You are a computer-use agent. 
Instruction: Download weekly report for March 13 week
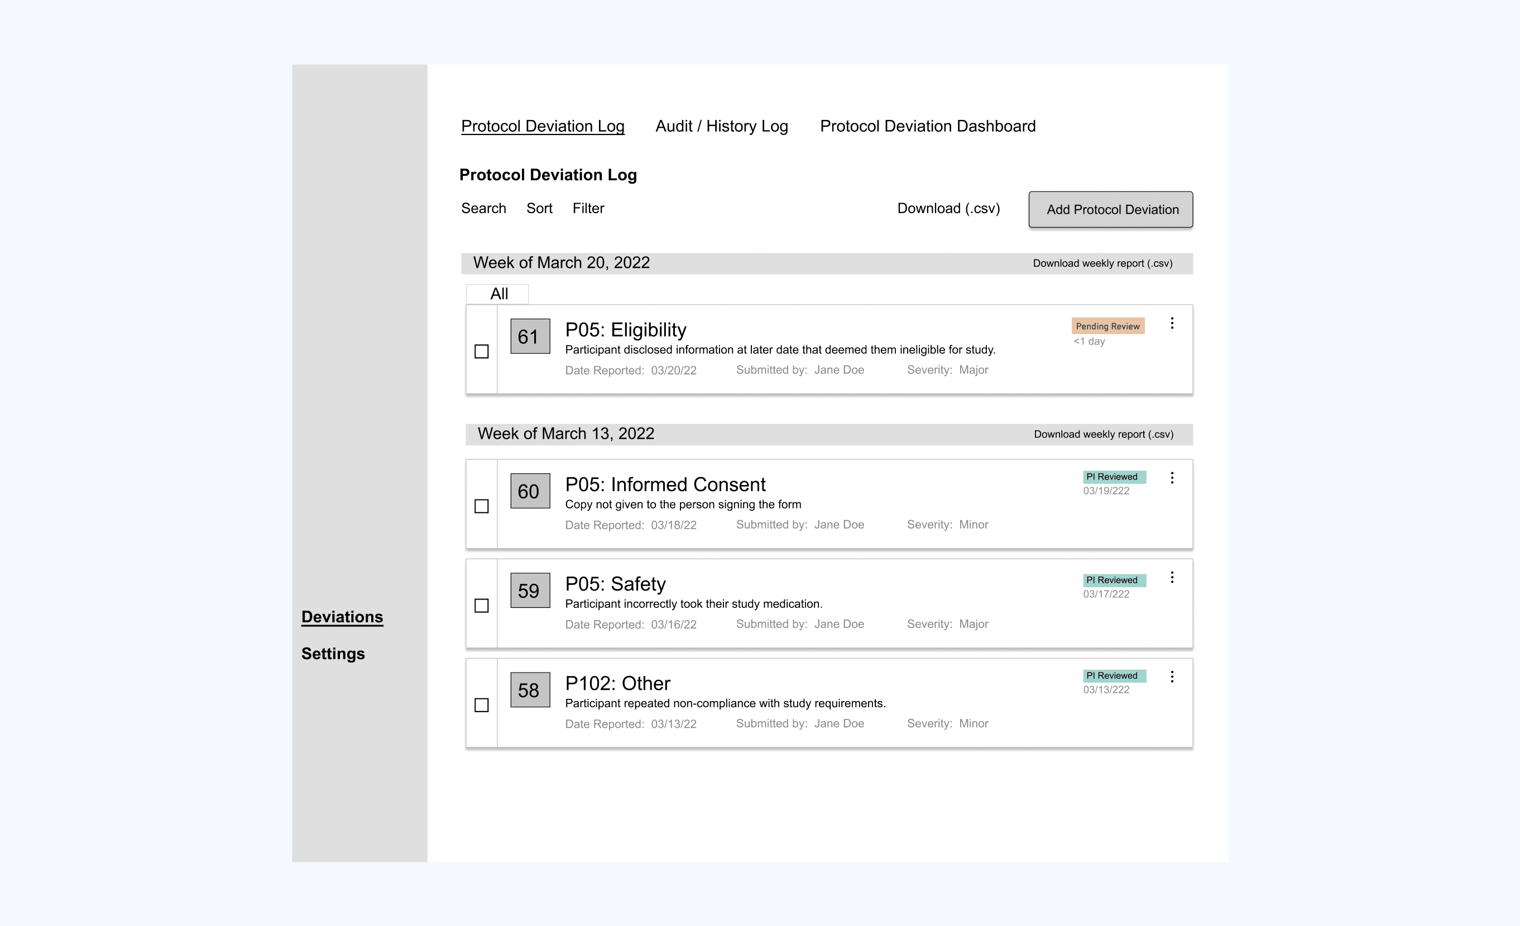(1103, 434)
